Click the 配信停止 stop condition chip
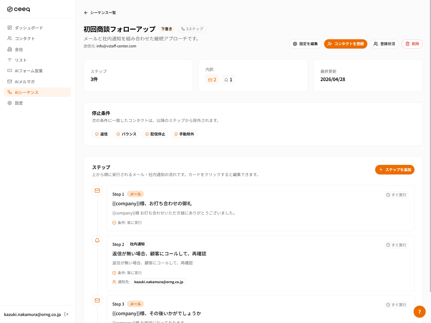This screenshot has width=431, height=323. pyautogui.click(x=155, y=134)
